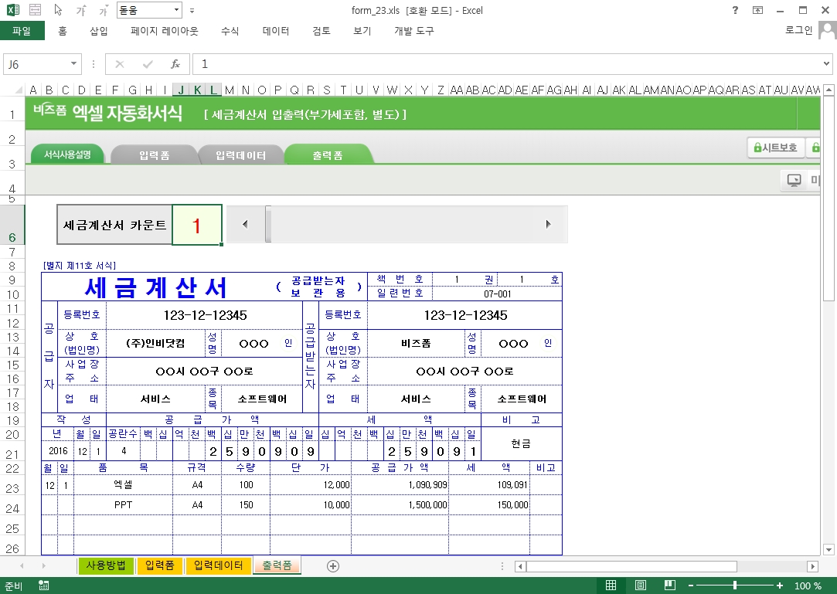Expand the formula bar chevron
The width and height of the screenshot is (837, 594).
click(x=826, y=64)
